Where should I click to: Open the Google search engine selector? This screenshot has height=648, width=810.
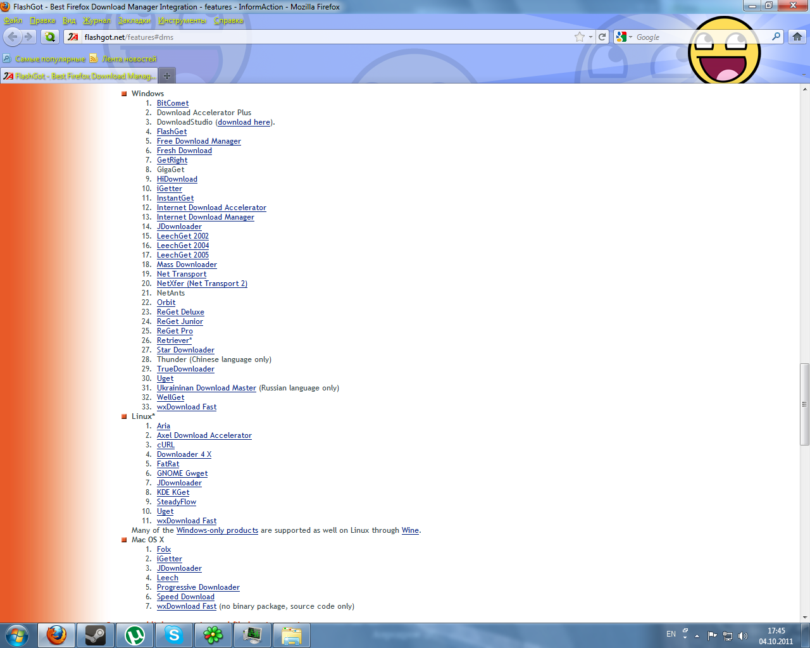point(624,37)
